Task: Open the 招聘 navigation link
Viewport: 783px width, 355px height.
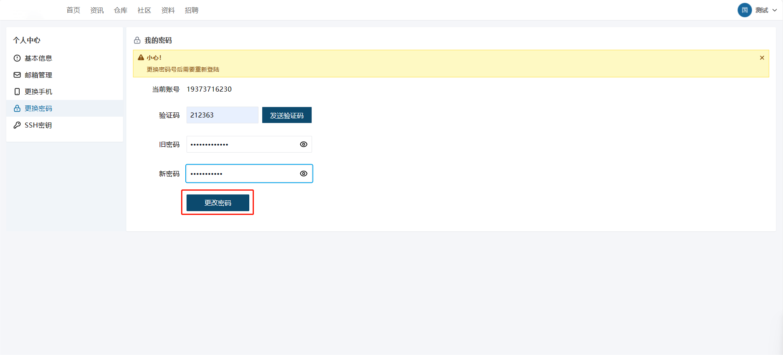Action: tap(192, 10)
